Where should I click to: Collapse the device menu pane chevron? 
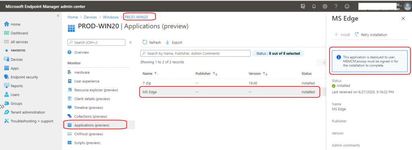(130, 42)
